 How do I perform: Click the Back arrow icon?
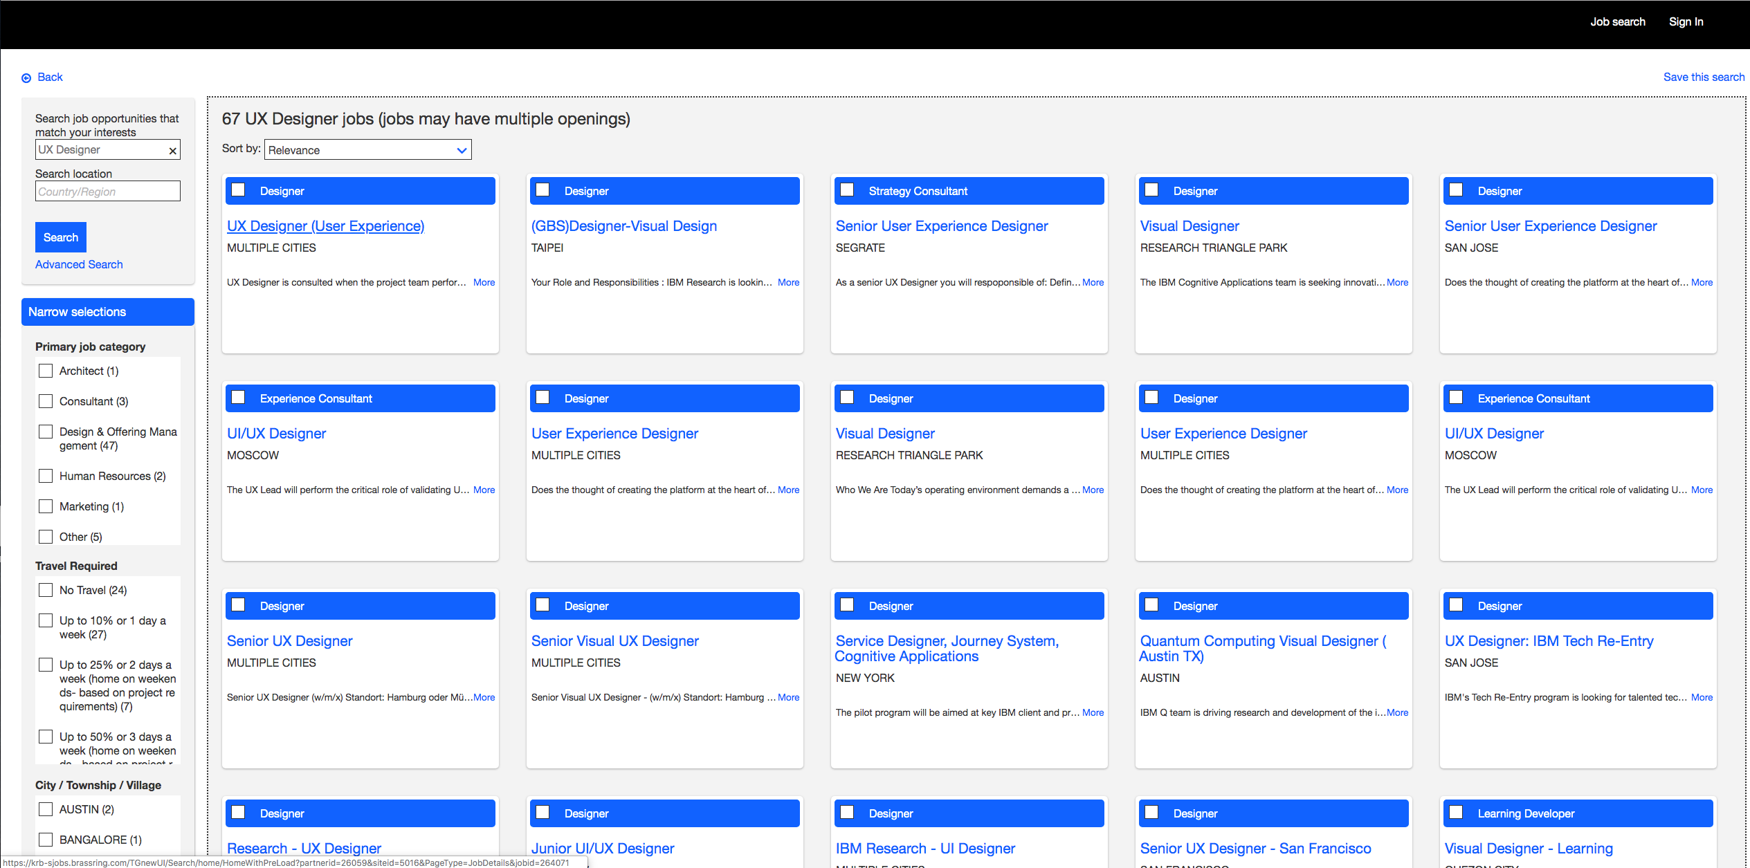pyautogui.click(x=26, y=78)
